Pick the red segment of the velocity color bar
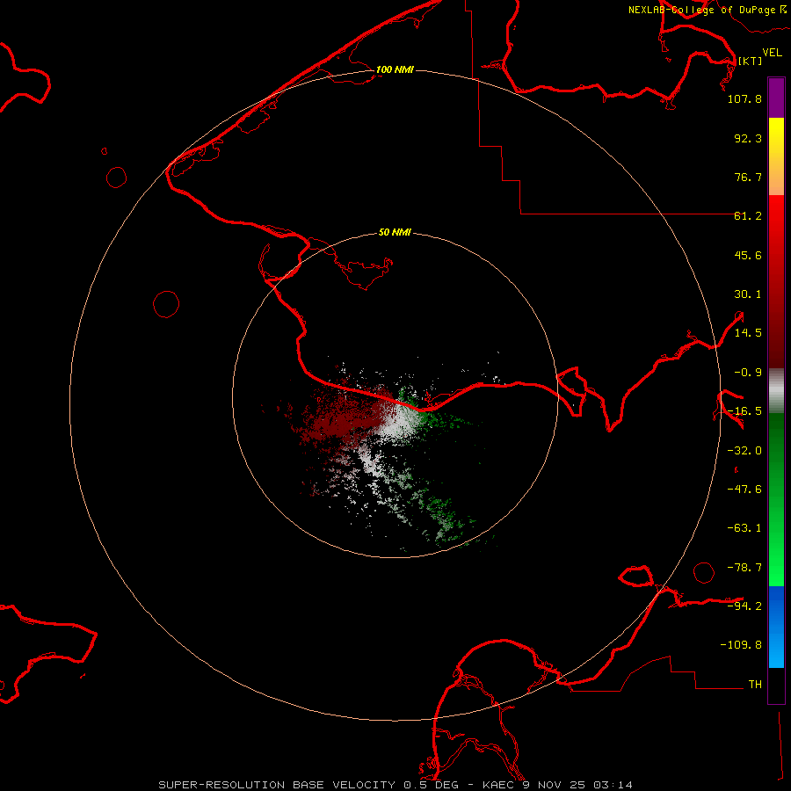 tap(776, 281)
